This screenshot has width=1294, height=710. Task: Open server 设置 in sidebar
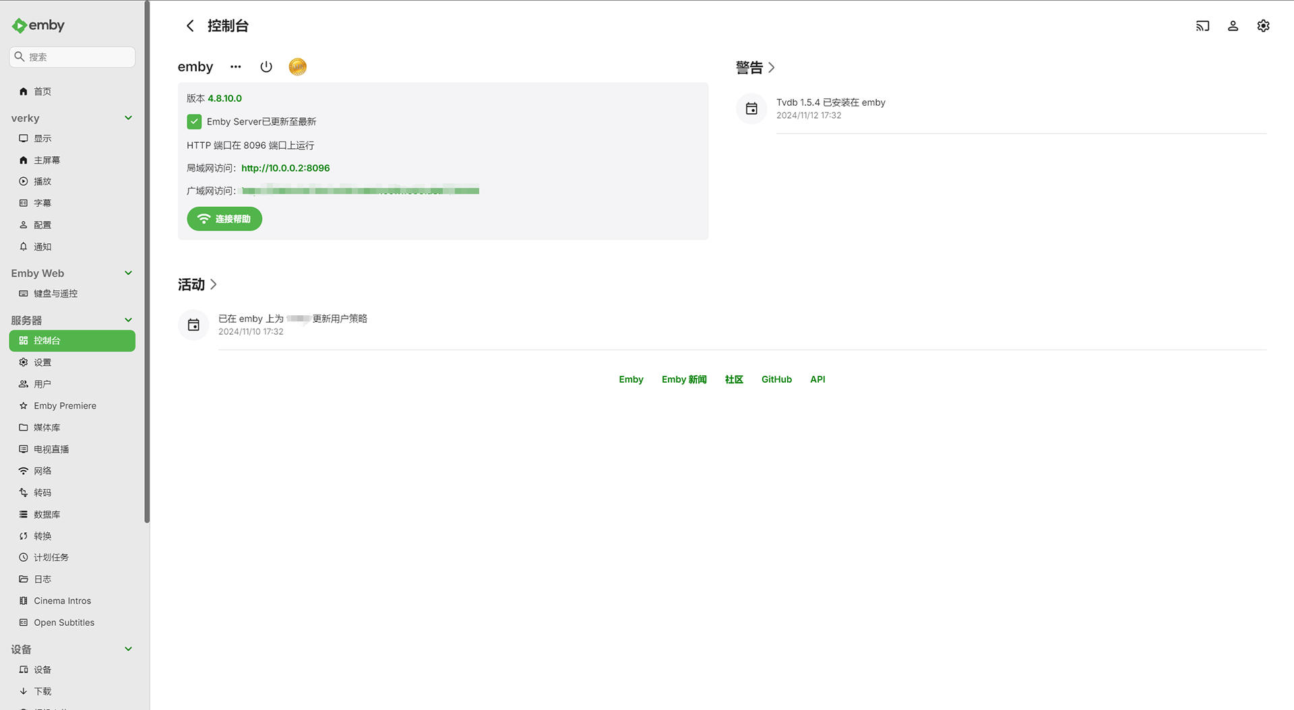pos(72,362)
